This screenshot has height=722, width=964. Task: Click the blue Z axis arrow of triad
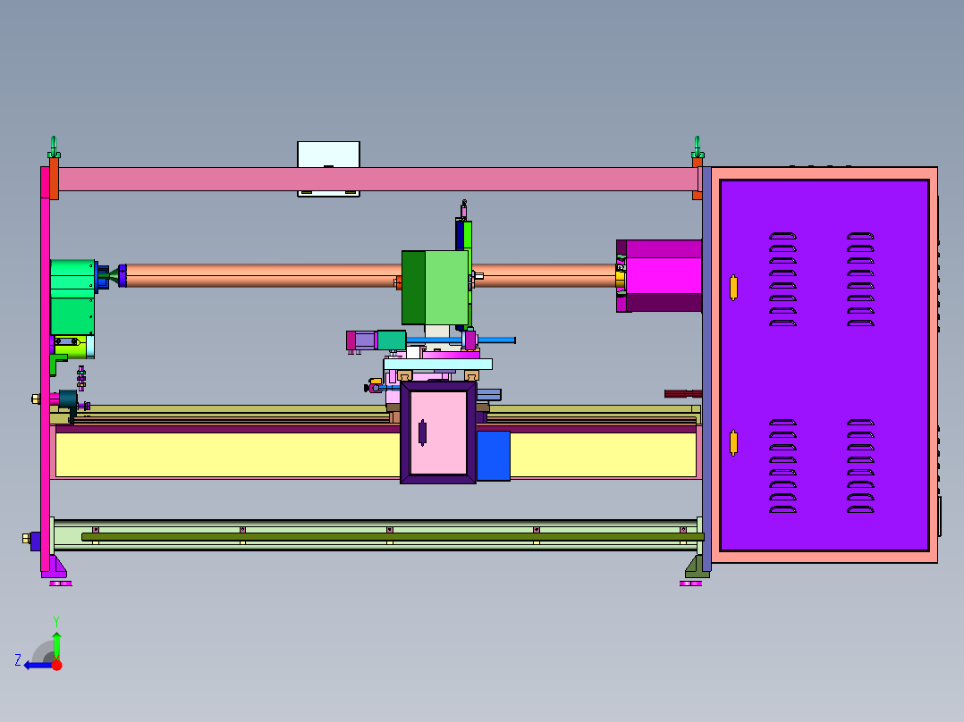tap(37, 665)
